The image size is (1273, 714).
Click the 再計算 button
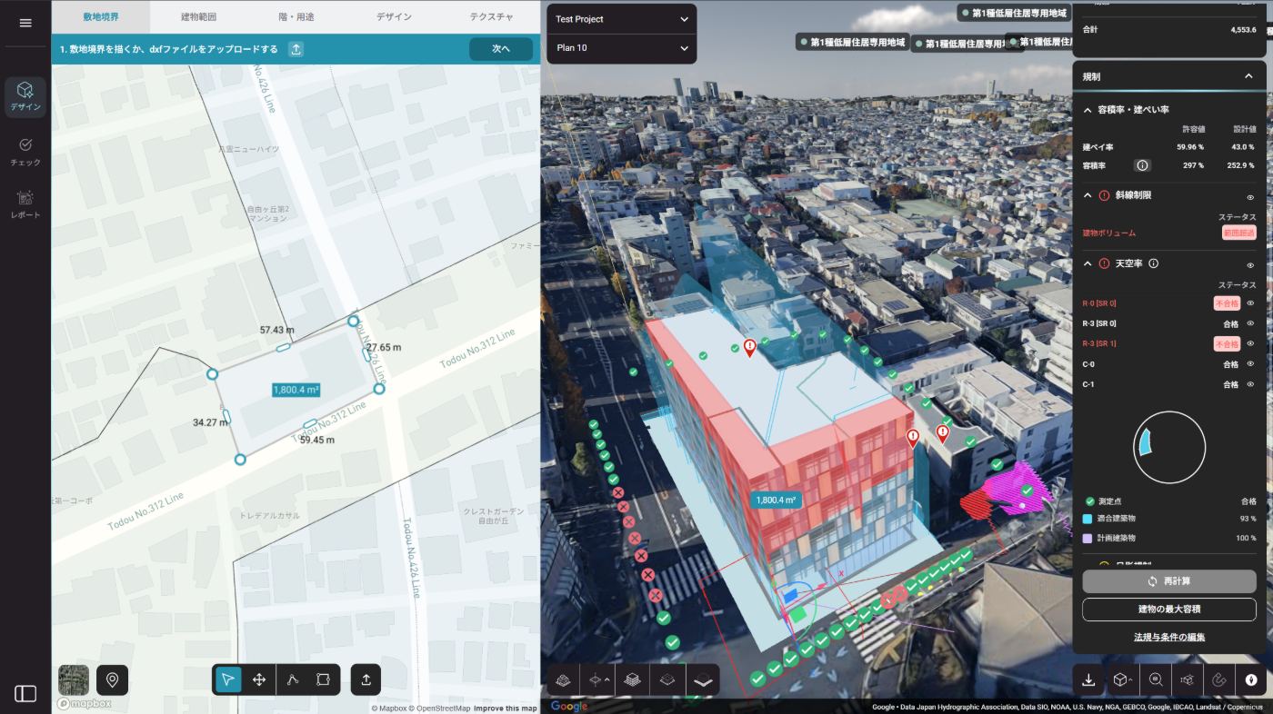(x=1169, y=581)
